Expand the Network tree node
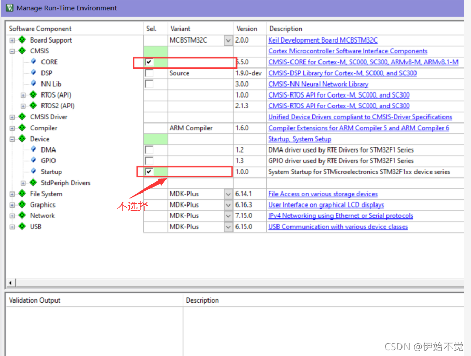This screenshot has width=471, height=356. coord(12,216)
